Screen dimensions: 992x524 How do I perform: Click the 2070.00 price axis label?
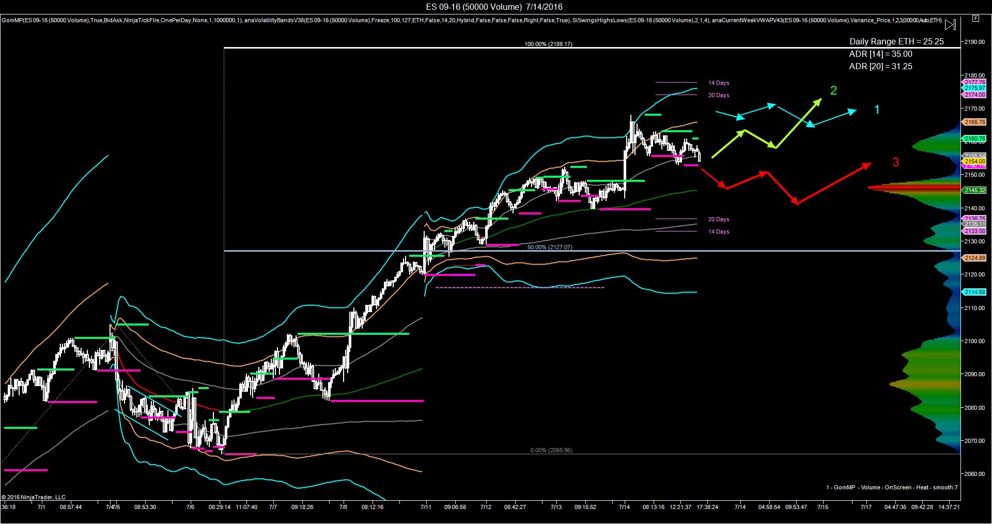click(974, 441)
